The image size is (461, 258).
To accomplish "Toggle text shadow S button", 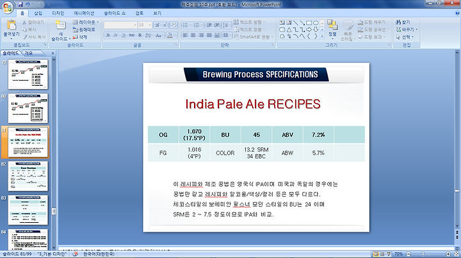I will tap(140, 36).
